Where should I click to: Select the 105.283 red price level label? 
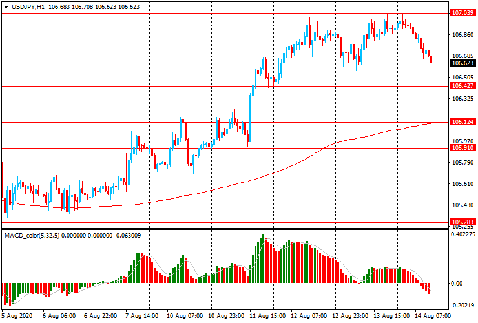coord(462,222)
